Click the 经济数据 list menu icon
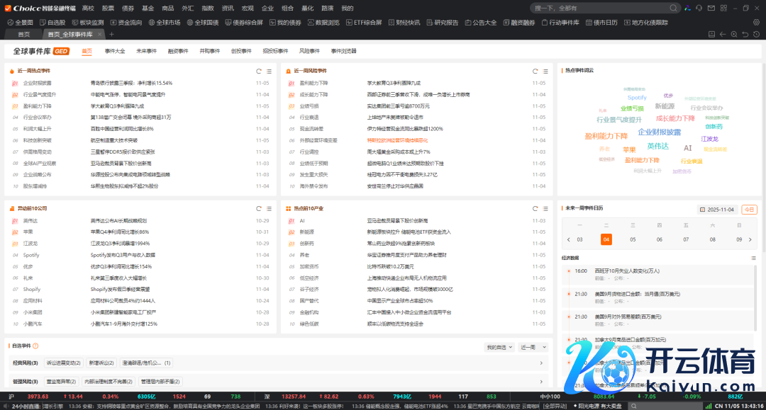 tap(754, 258)
